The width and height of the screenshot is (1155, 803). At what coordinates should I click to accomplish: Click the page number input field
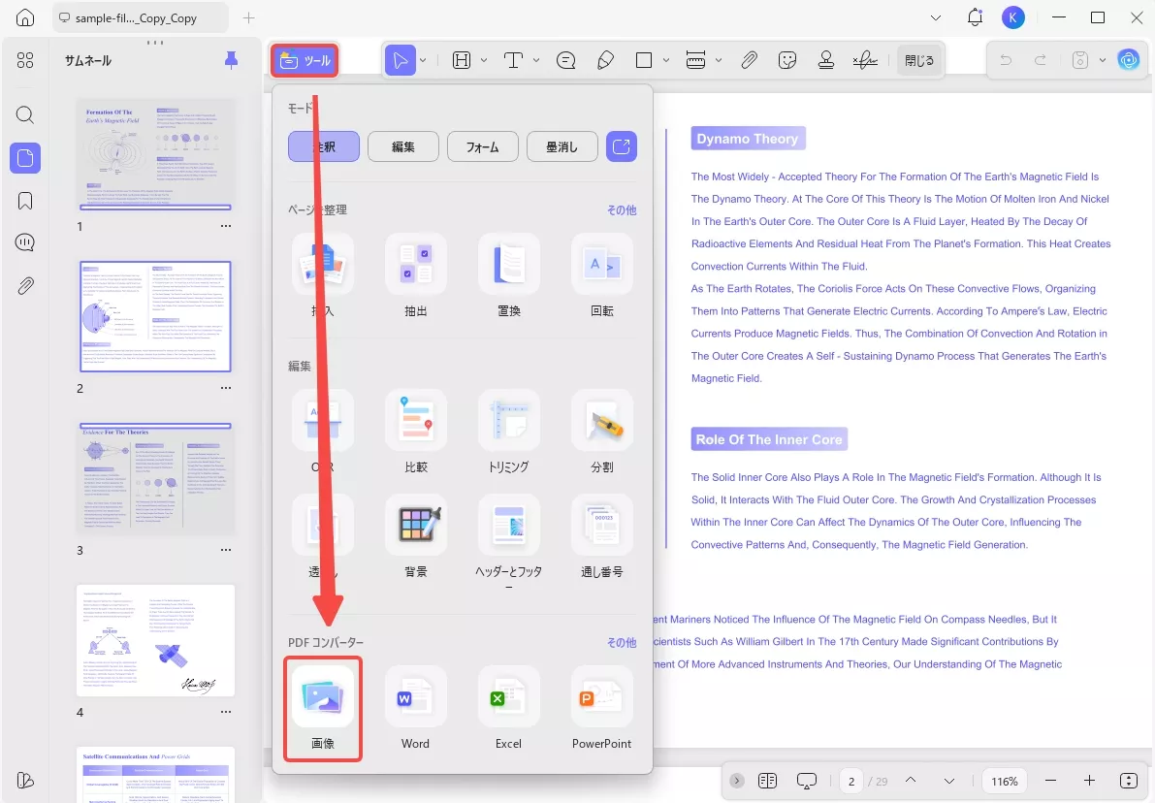click(x=851, y=781)
